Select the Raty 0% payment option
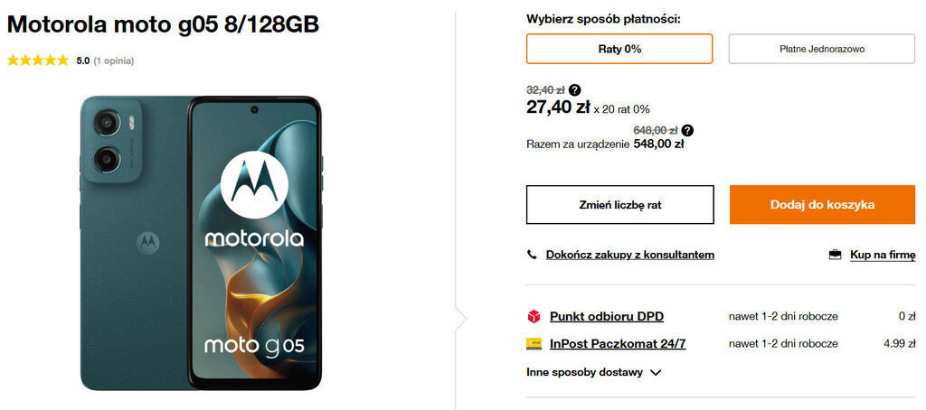This screenshot has height=410, width=926. pos(619,49)
